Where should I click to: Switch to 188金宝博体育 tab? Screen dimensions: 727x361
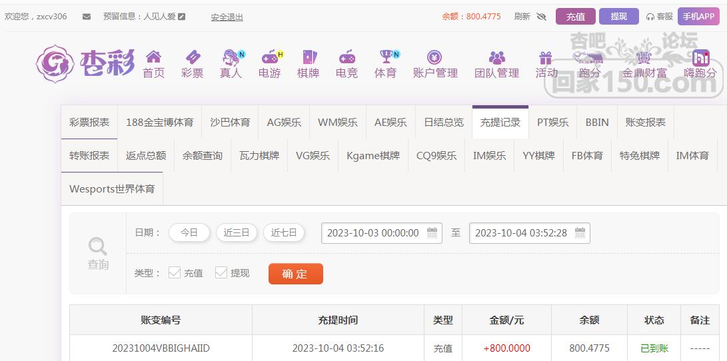[x=159, y=123]
